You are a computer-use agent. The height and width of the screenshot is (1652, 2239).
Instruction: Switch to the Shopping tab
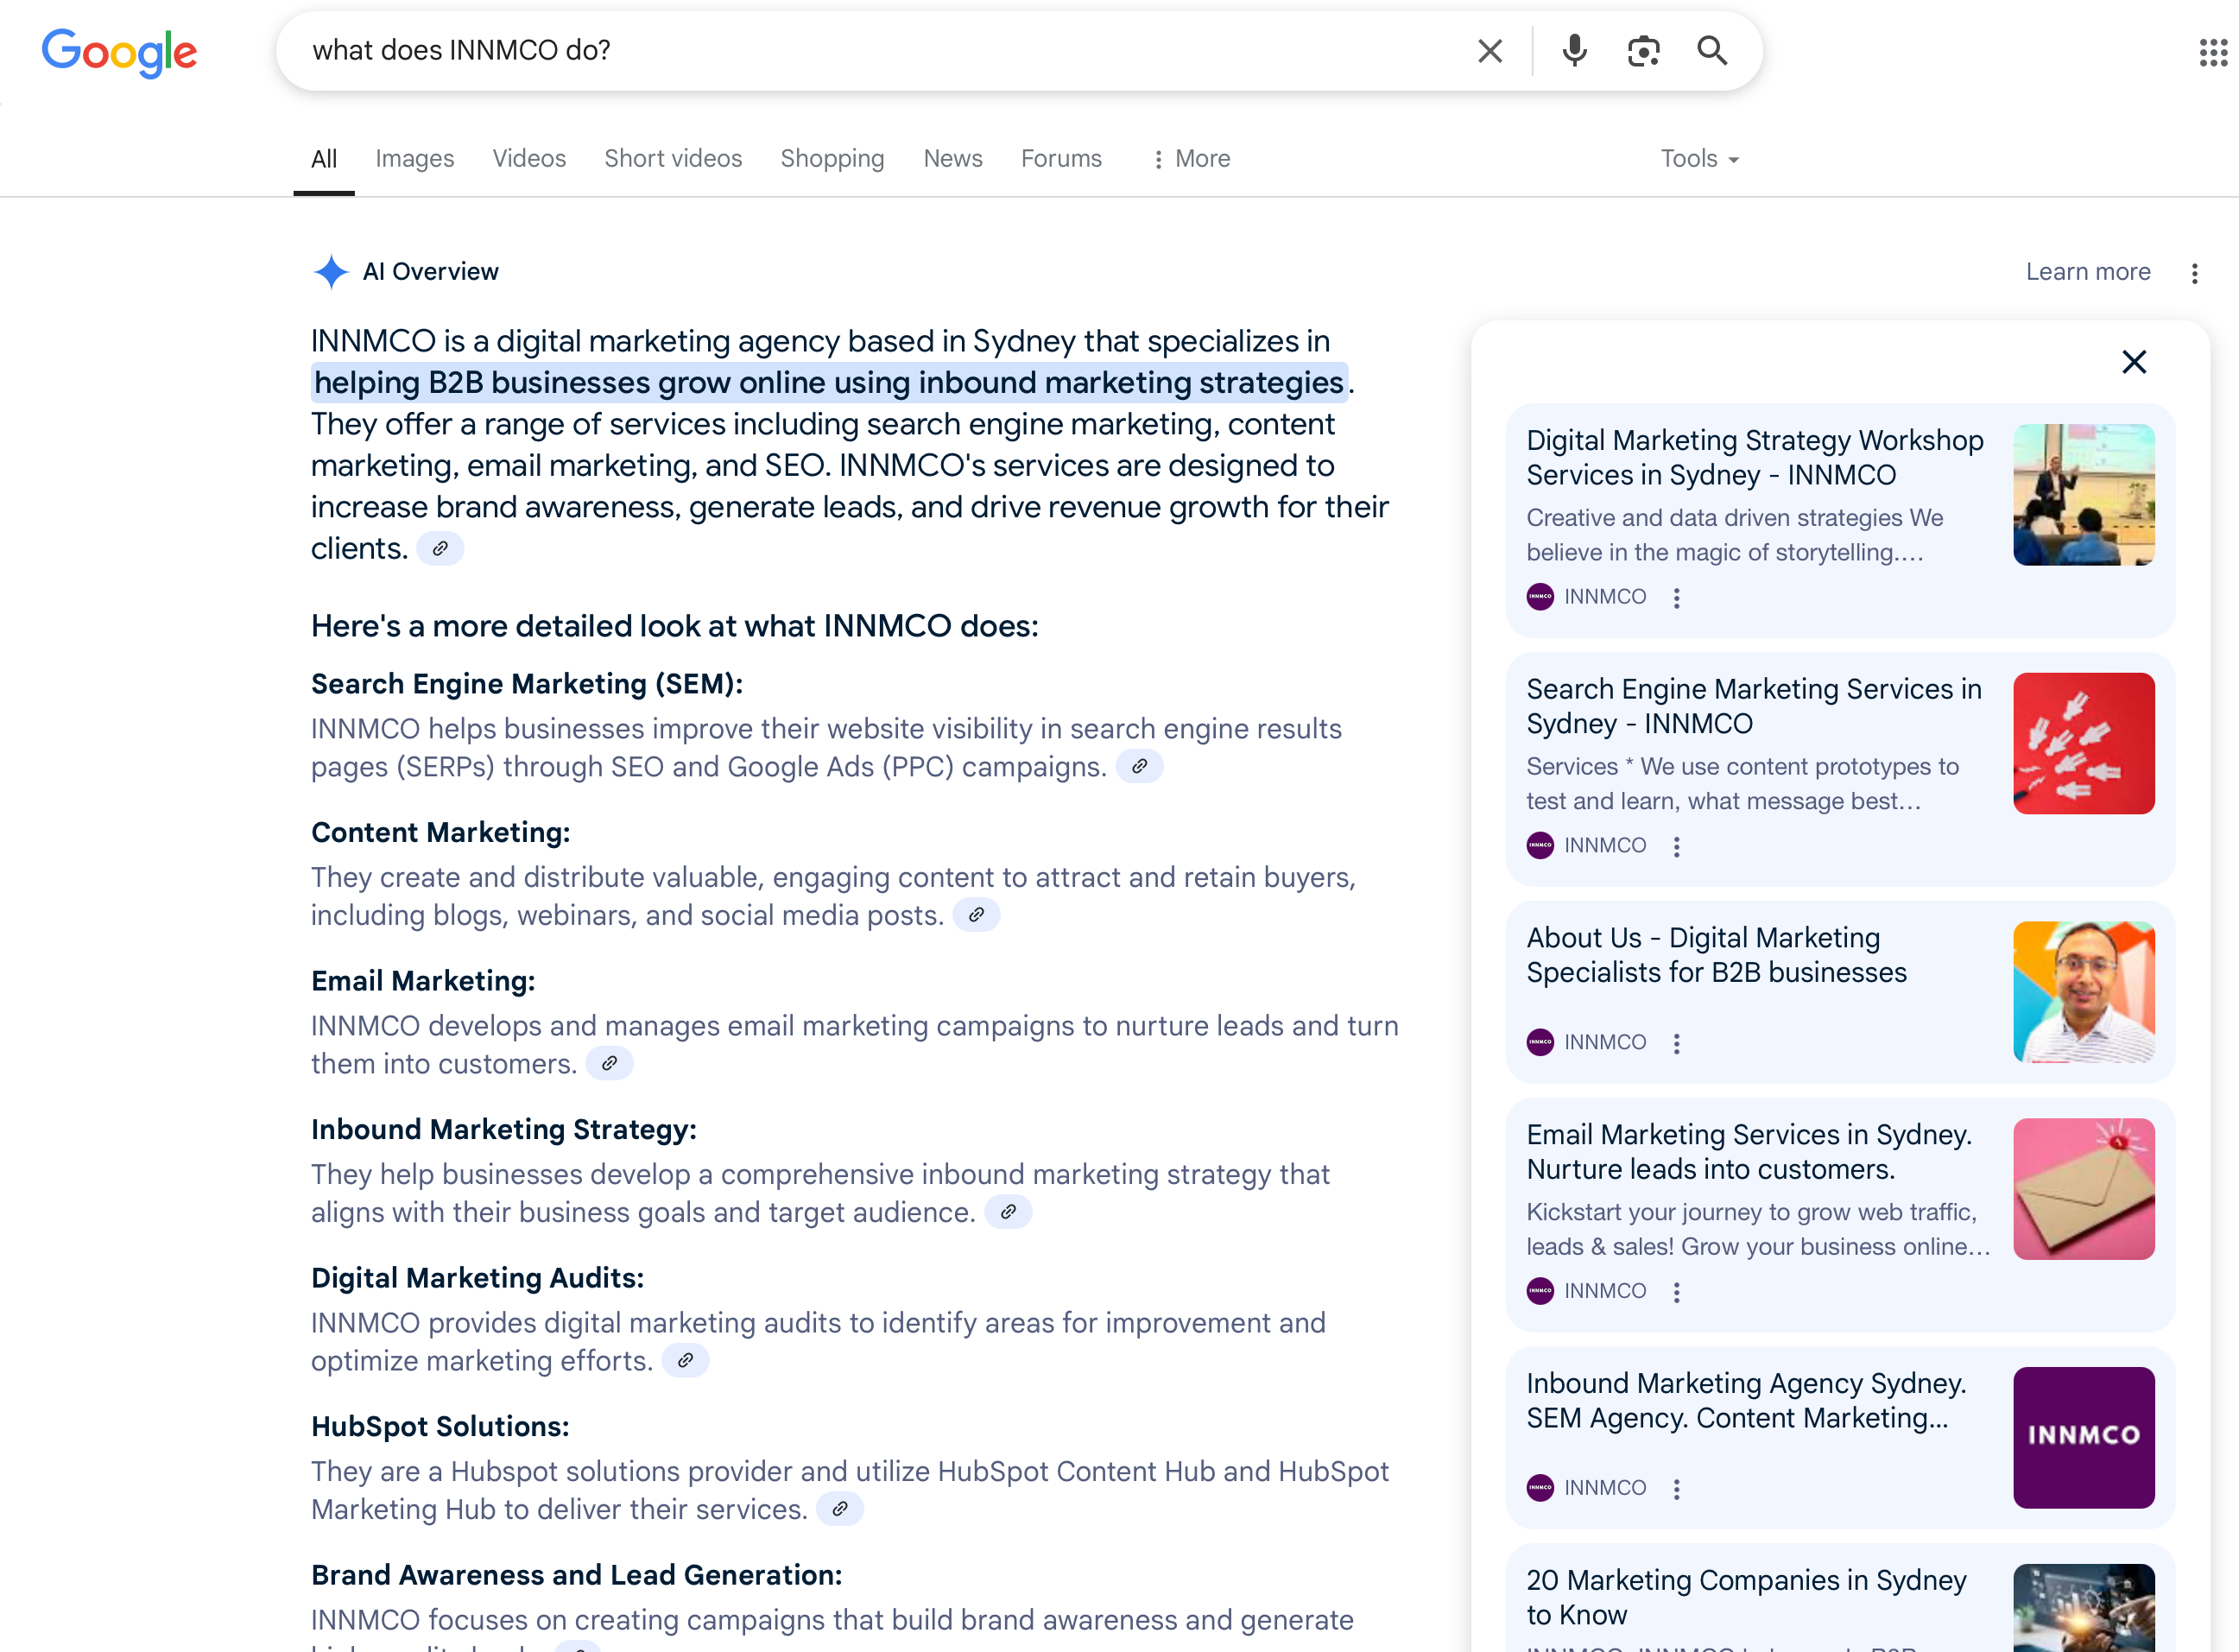click(832, 159)
